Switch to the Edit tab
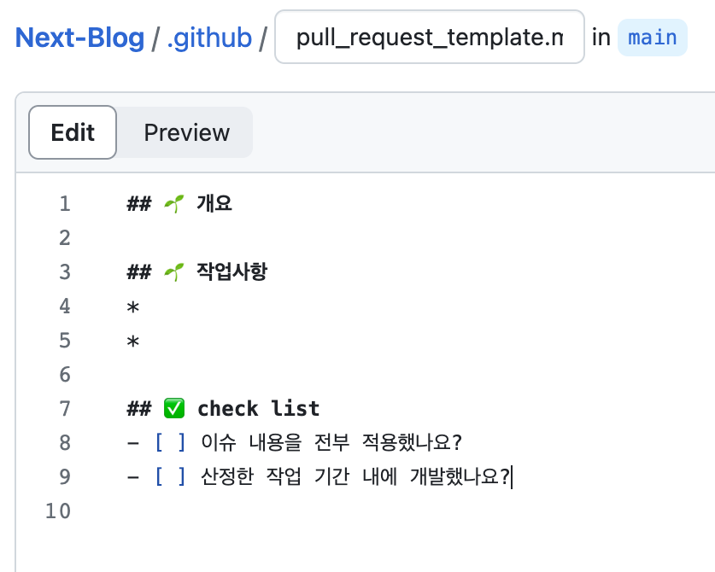The image size is (715, 572). (73, 132)
